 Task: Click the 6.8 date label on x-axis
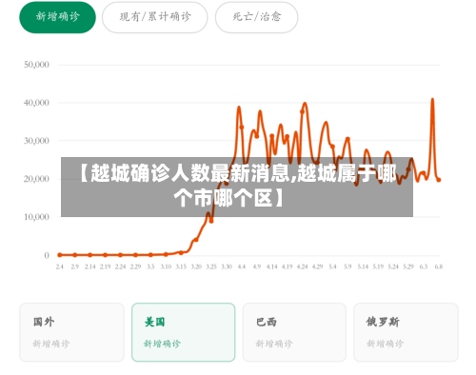click(x=439, y=266)
